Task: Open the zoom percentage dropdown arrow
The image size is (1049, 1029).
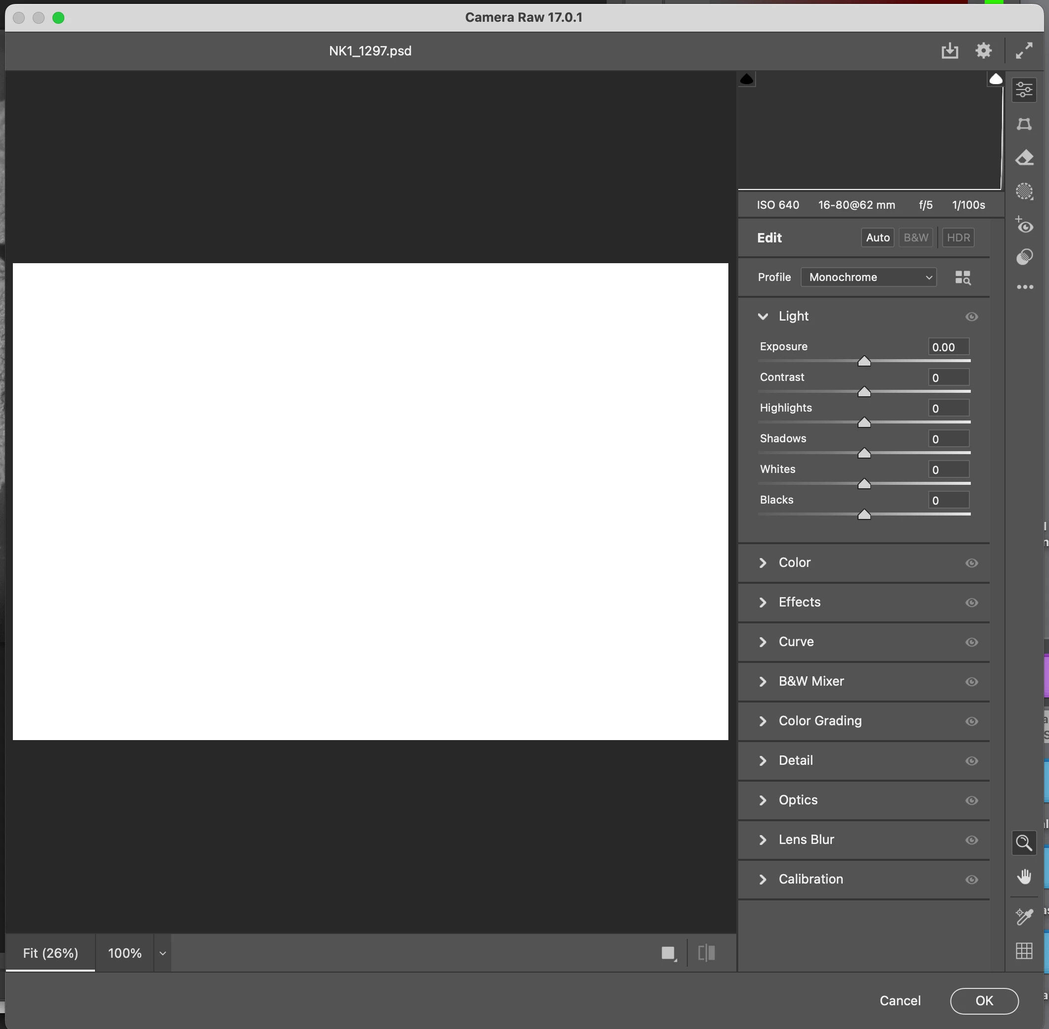Action: 162,953
